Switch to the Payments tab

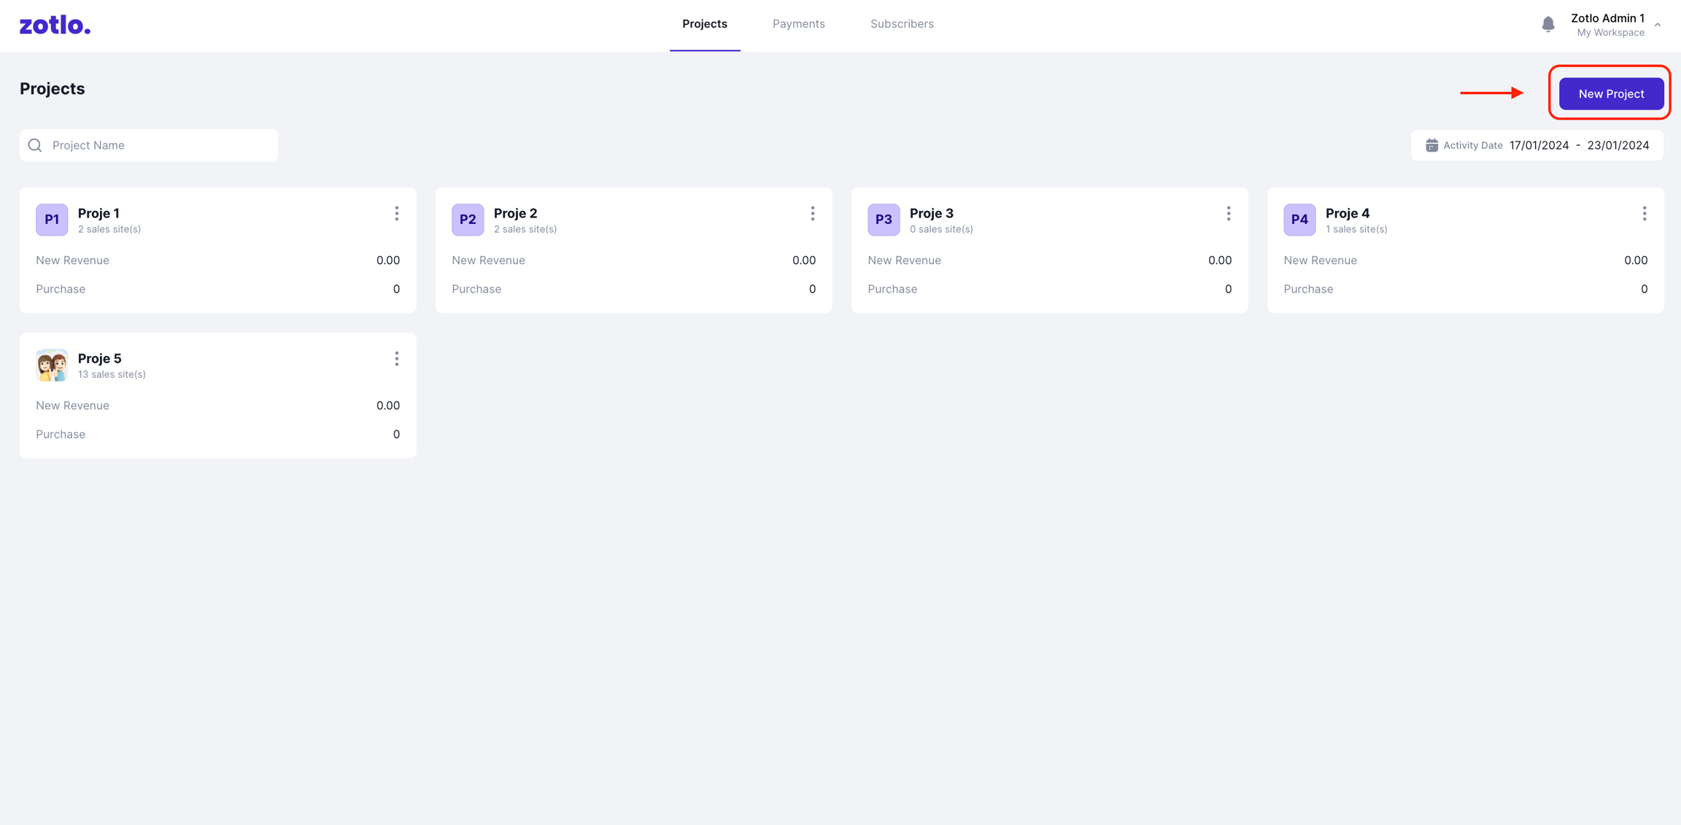click(798, 24)
